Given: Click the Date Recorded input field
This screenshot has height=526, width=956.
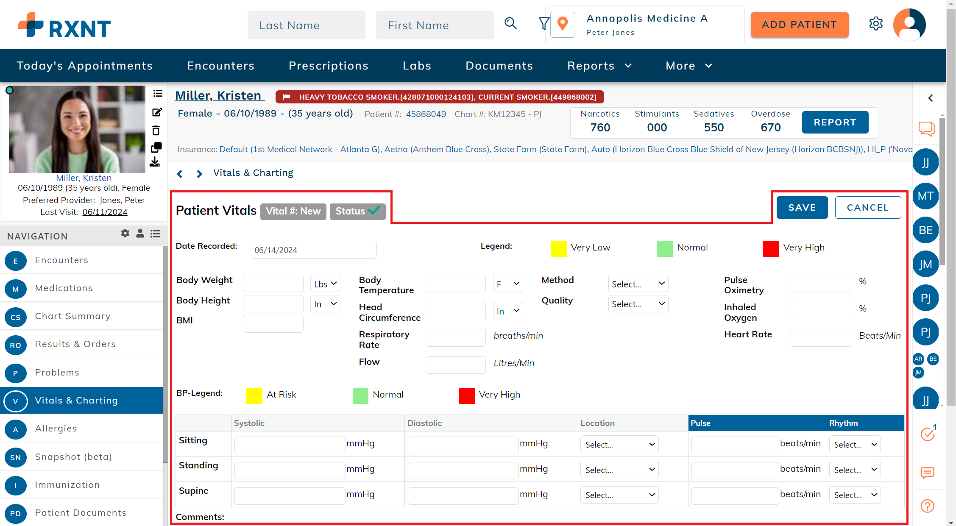Looking at the screenshot, I should coord(314,250).
